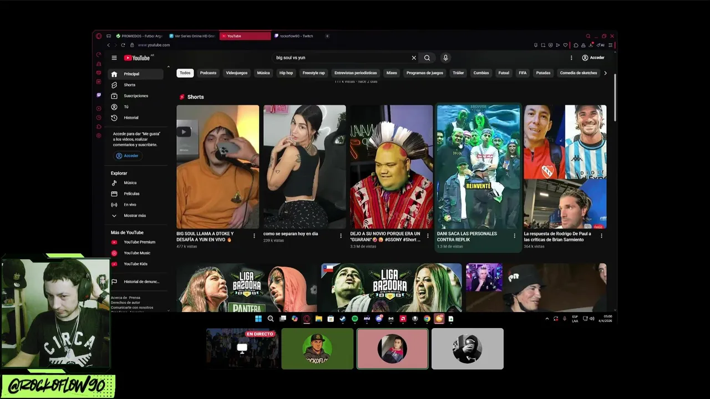Screen dimensions: 710x399
Task: Open the YouTube hamburger guide menu
Action: (x=114, y=58)
